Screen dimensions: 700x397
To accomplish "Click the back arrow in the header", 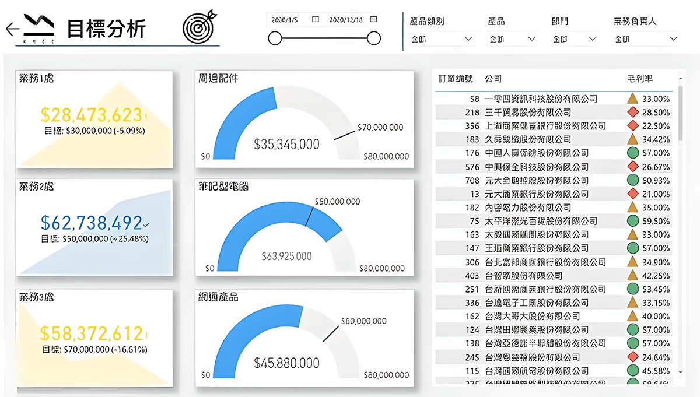I will pos(12,29).
